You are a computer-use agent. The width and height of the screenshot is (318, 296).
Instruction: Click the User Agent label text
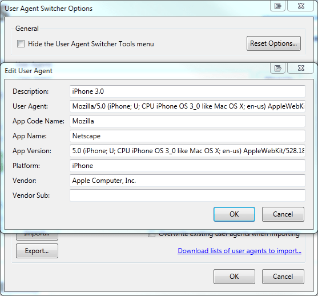tap(30, 106)
